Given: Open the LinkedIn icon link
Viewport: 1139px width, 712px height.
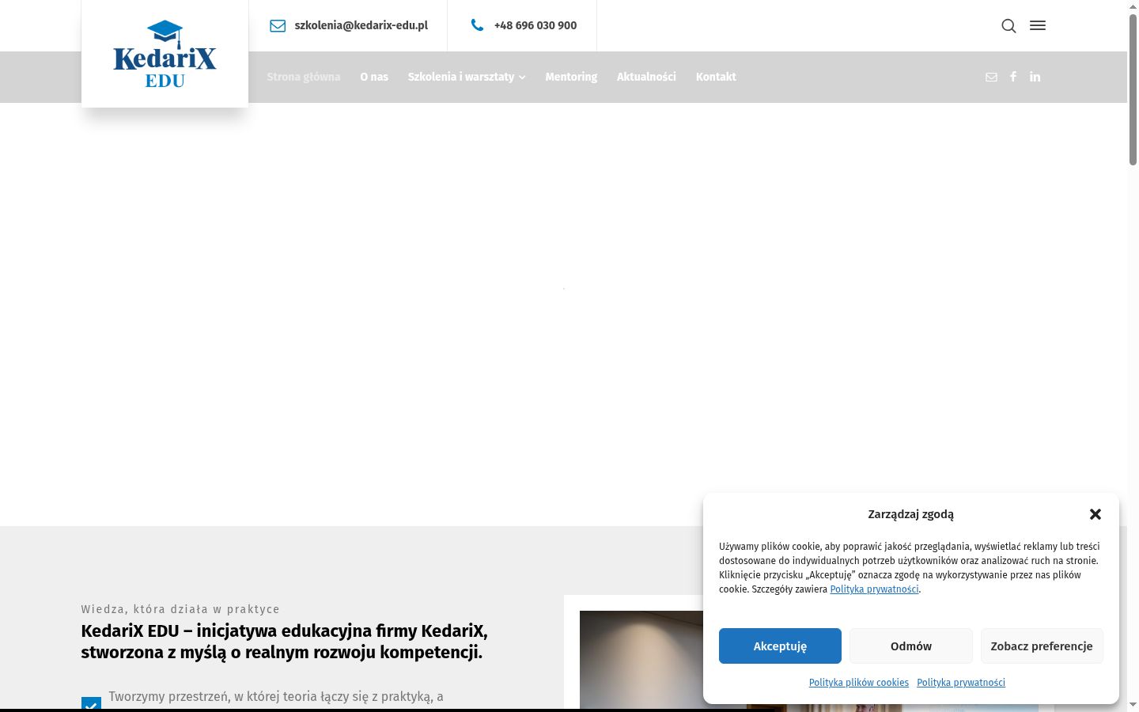Looking at the screenshot, I should click(1035, 77).
